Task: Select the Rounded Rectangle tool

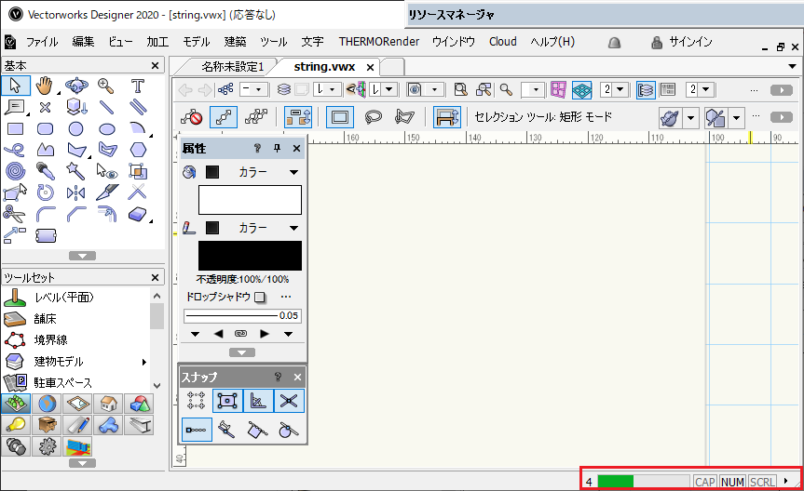Action: point(45,128)
